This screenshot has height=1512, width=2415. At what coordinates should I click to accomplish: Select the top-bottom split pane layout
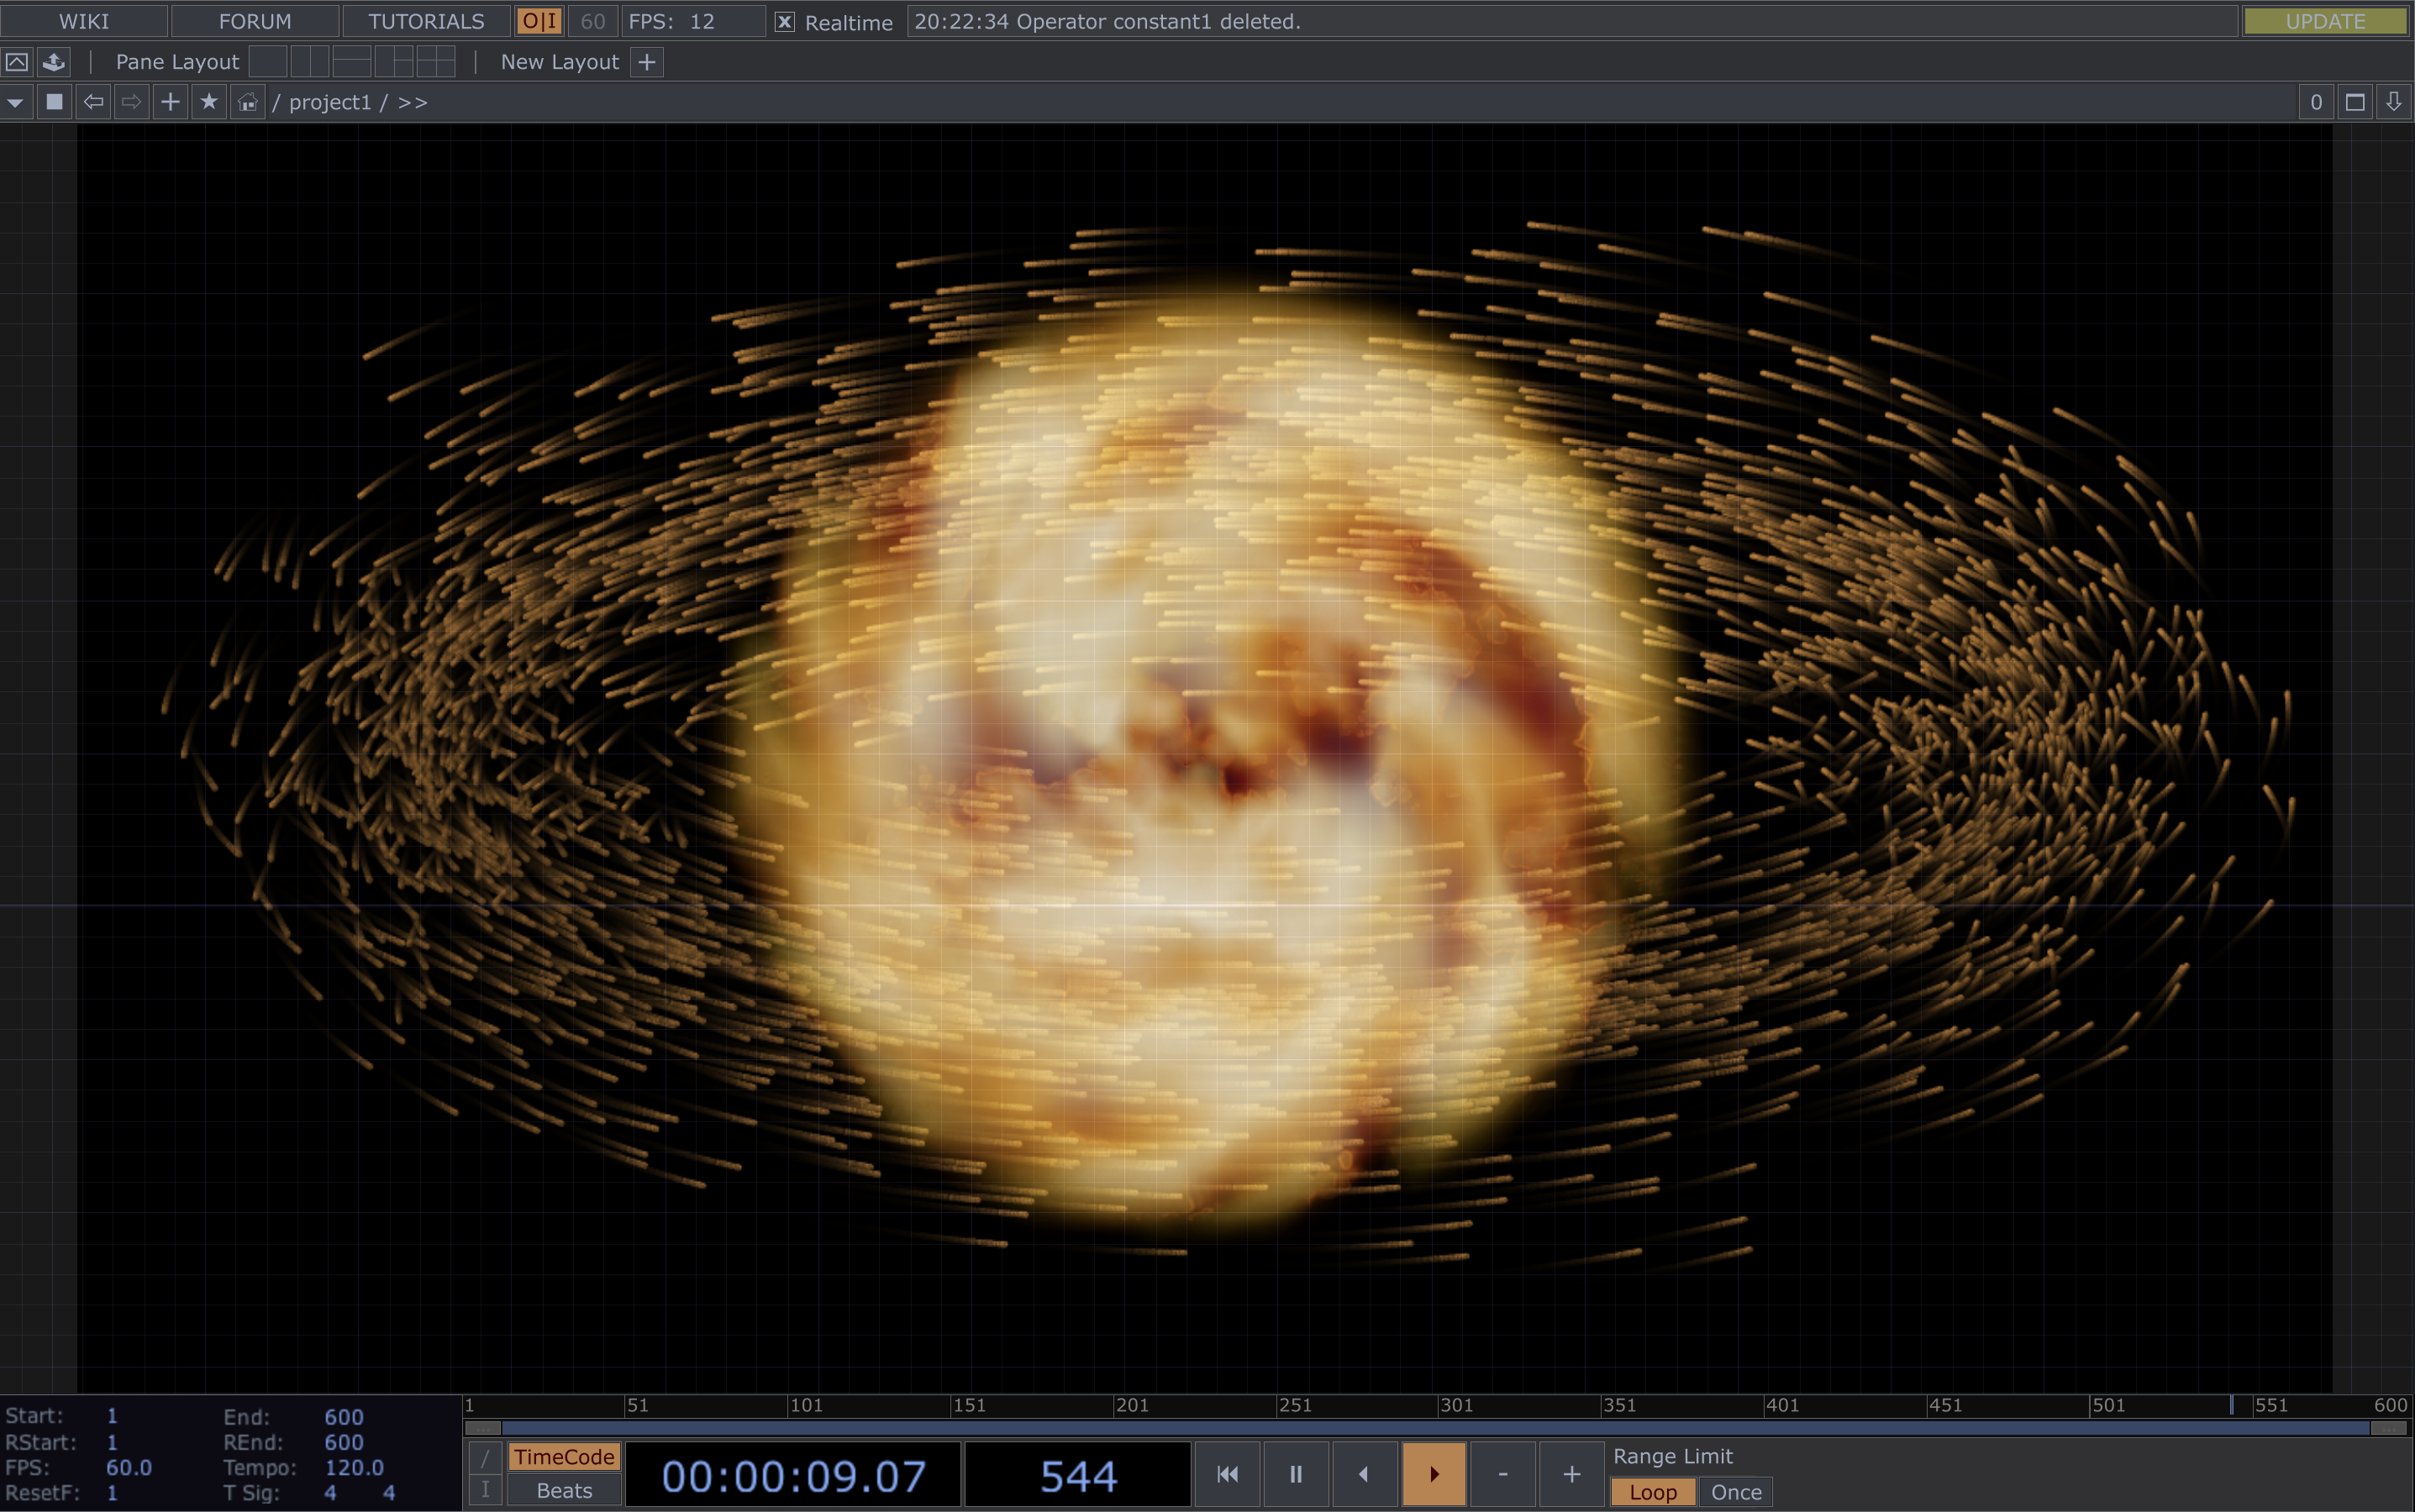[352, 62]
